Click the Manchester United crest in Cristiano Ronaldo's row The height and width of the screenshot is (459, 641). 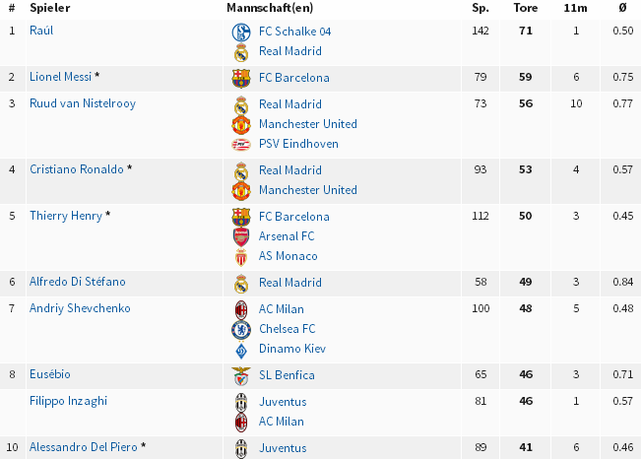pyautogui.click(x=241, y=191)
